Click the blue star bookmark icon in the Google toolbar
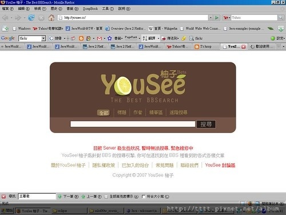 [109, 38]
